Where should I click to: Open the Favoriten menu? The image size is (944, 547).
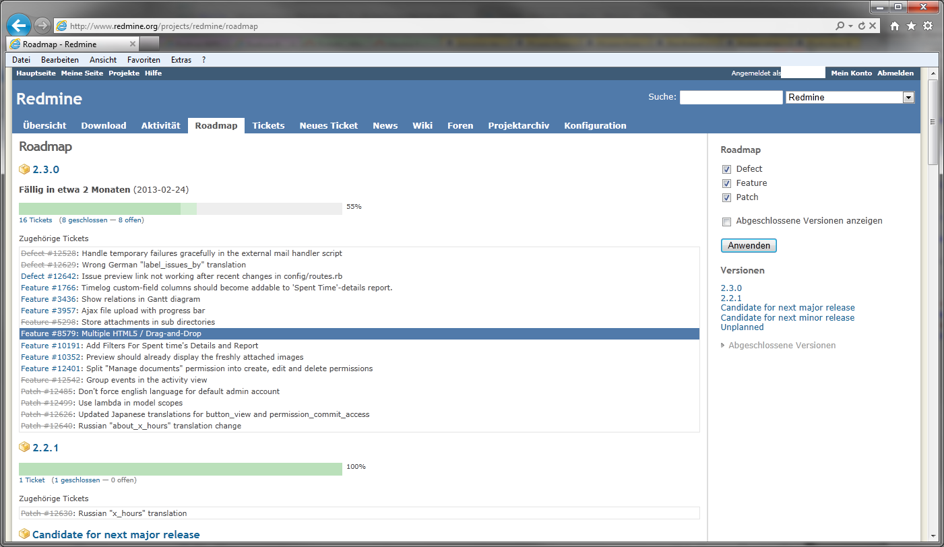(x=144, y=60)
